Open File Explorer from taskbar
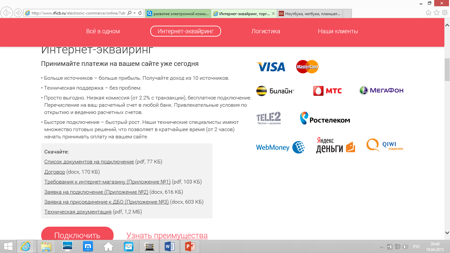 coord(46,246)
